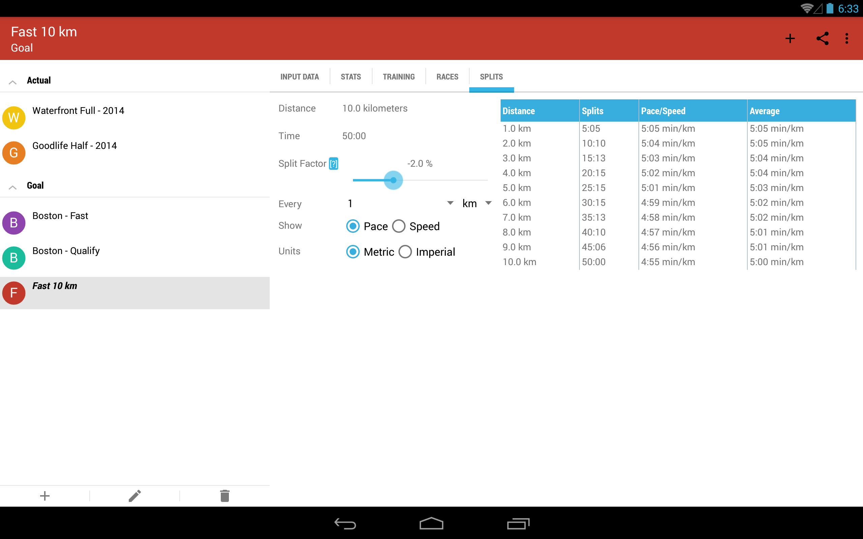Tap the Fast 10 km header title
The image size is (863, 539).
tap(44, 32)
